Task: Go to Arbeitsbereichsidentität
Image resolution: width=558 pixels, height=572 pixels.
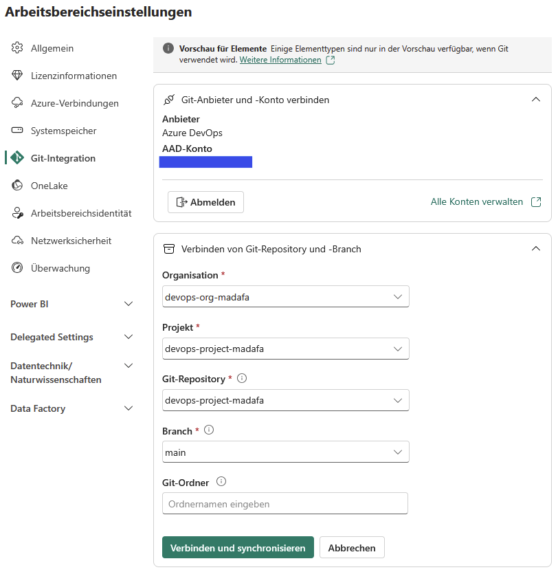Action: pos(81,213)
